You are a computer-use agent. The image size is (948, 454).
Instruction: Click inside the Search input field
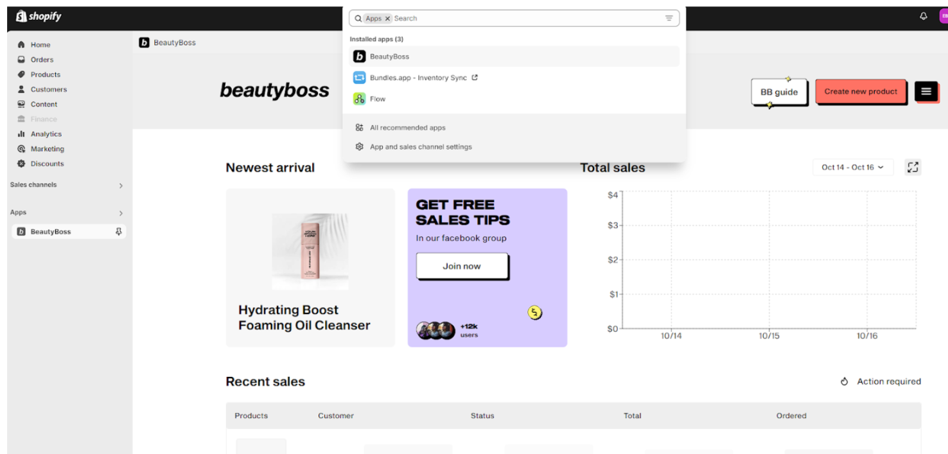527,19
